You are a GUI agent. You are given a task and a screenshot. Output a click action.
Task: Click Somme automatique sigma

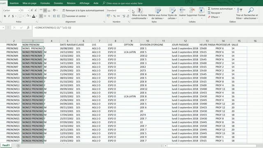tap(209, 9)
